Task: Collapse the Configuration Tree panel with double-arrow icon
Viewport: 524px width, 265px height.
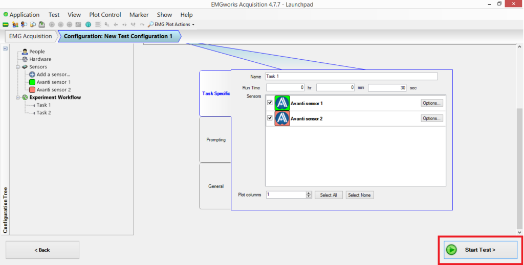Action: (x=5, y=49)
